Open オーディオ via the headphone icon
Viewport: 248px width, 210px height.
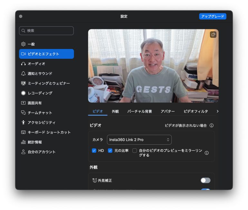point(23,64)
